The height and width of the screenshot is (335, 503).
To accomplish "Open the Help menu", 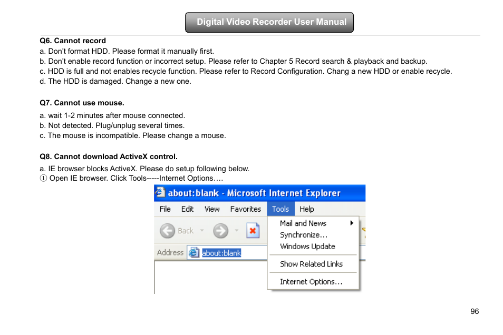I will click(x=307, y=209).
